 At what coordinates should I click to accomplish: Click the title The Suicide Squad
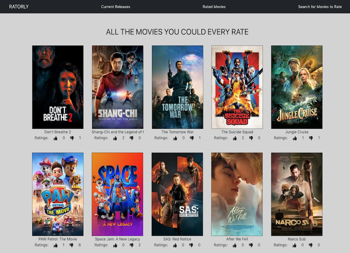[237, 132]
